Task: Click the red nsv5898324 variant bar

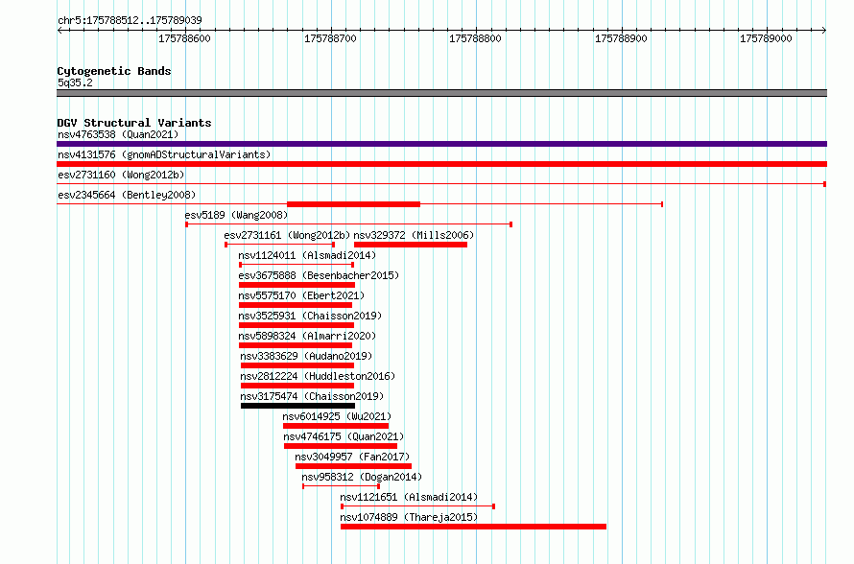Action: (296, 345)
